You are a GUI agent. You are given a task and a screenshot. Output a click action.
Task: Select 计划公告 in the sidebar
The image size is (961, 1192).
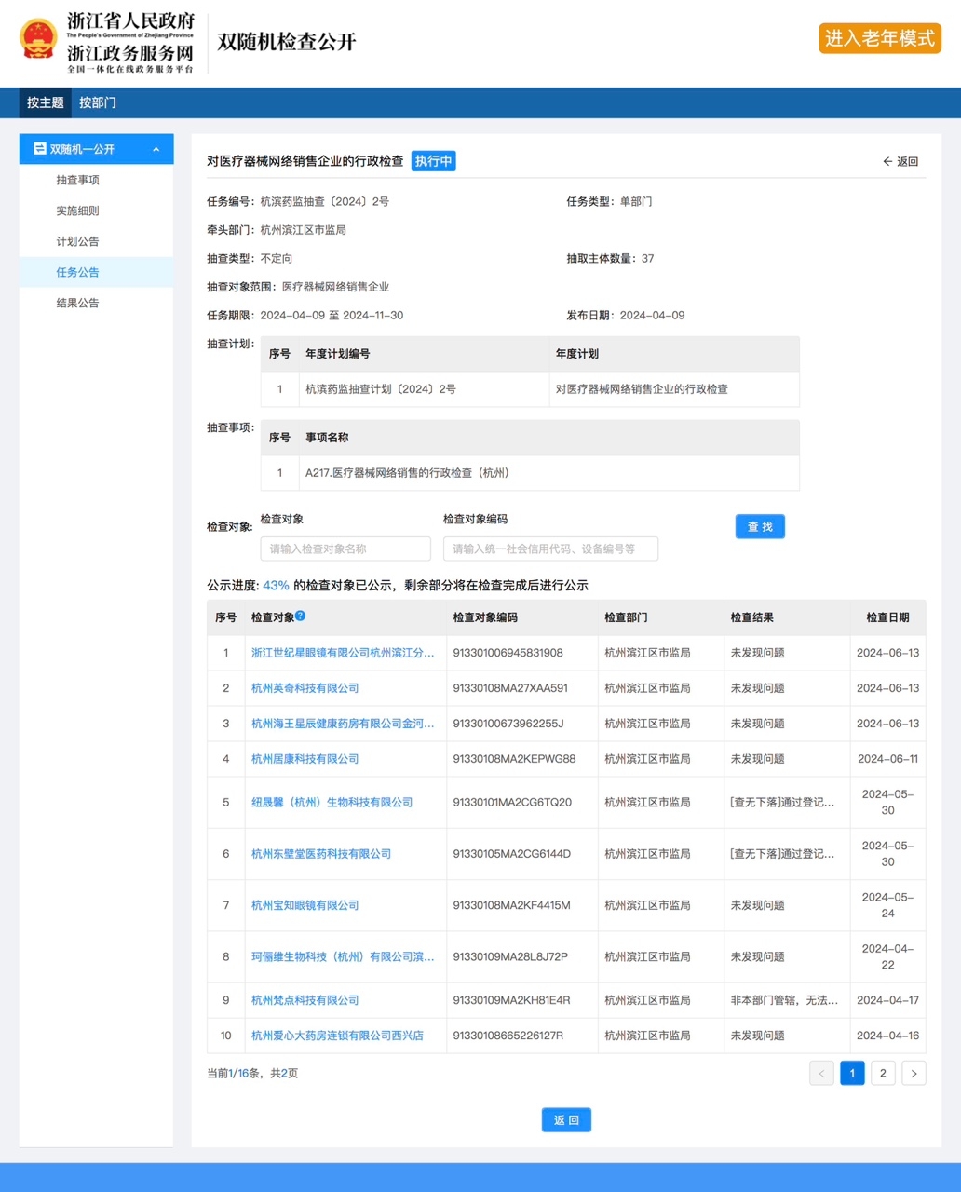(77, 242)
